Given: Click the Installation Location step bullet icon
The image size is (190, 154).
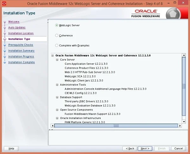Looking at the screenshot, I should pos(5,33).
